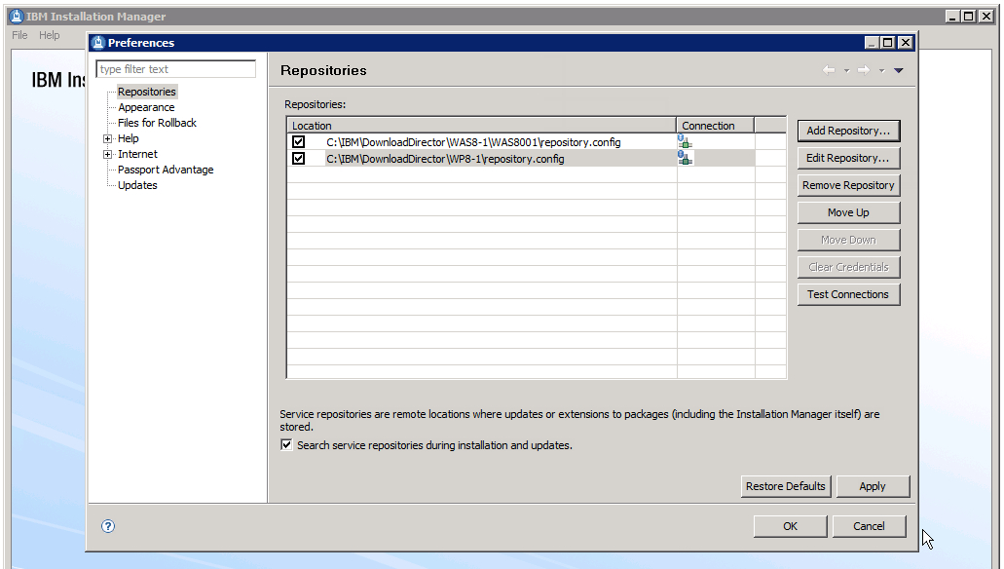Click the Add Repository button

848,130
